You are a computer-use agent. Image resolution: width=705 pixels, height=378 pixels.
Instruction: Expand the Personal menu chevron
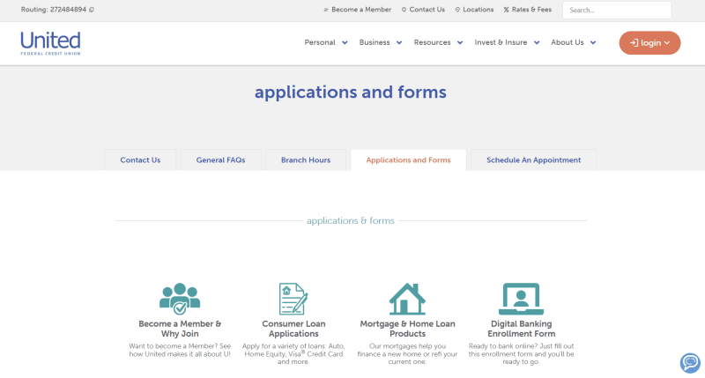coord(345,42)
